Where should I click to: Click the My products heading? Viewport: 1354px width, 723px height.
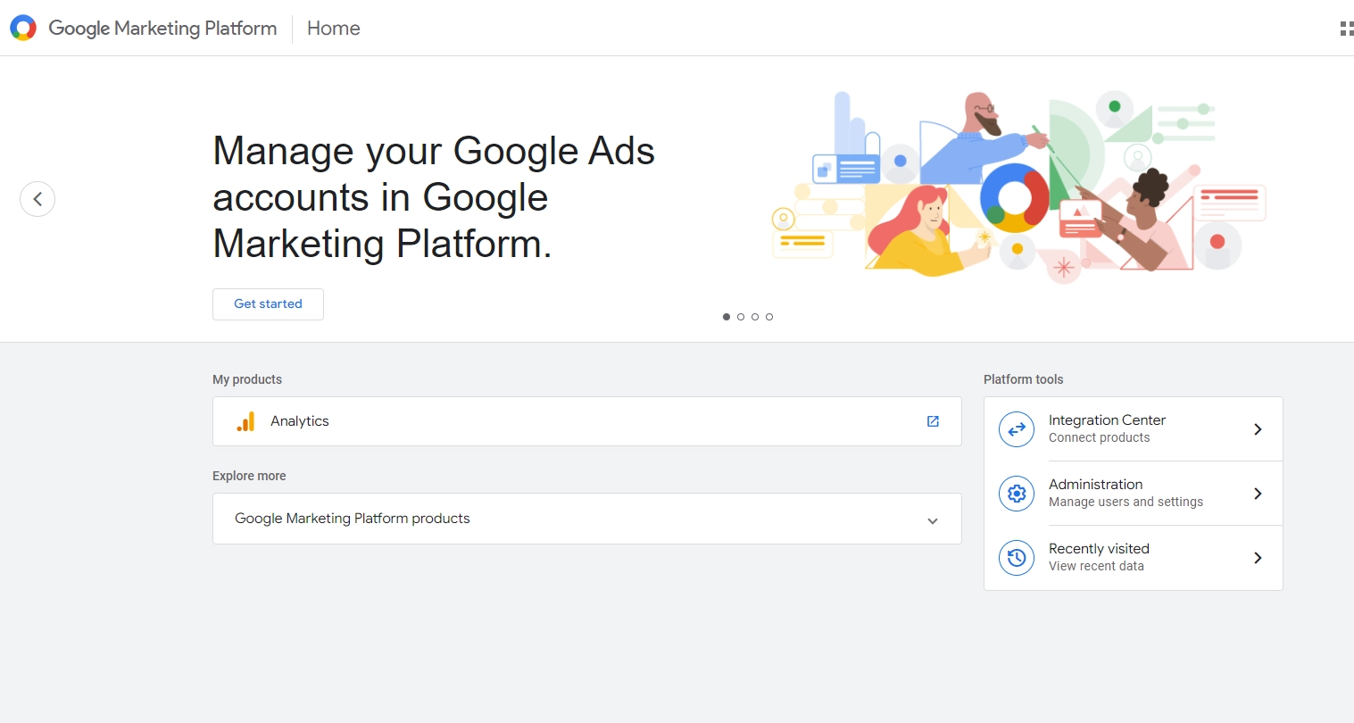click(x=247, y=379)
